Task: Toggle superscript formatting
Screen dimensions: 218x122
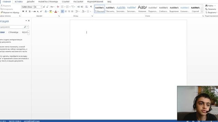Action: click(41, 11)
